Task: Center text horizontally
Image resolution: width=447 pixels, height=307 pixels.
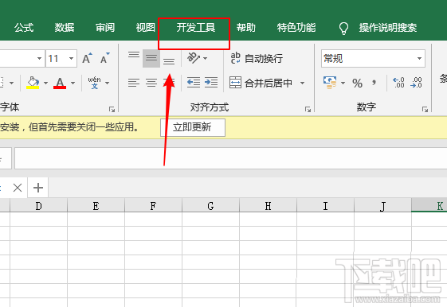Action: pyautogui.click(x=151, y=83)
